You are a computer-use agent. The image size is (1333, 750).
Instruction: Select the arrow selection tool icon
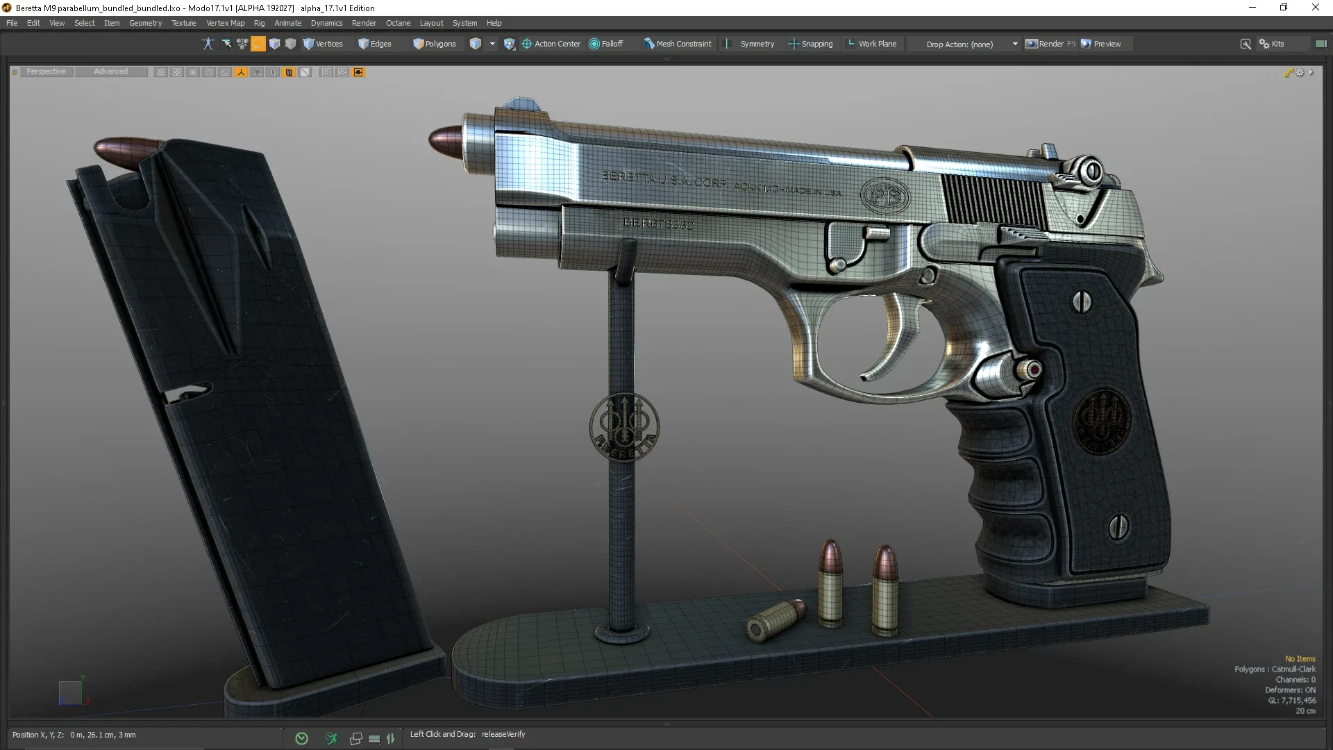click(226, 44)
